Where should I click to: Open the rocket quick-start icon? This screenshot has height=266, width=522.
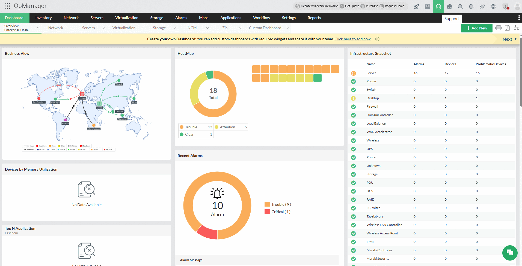pos(416,7)
